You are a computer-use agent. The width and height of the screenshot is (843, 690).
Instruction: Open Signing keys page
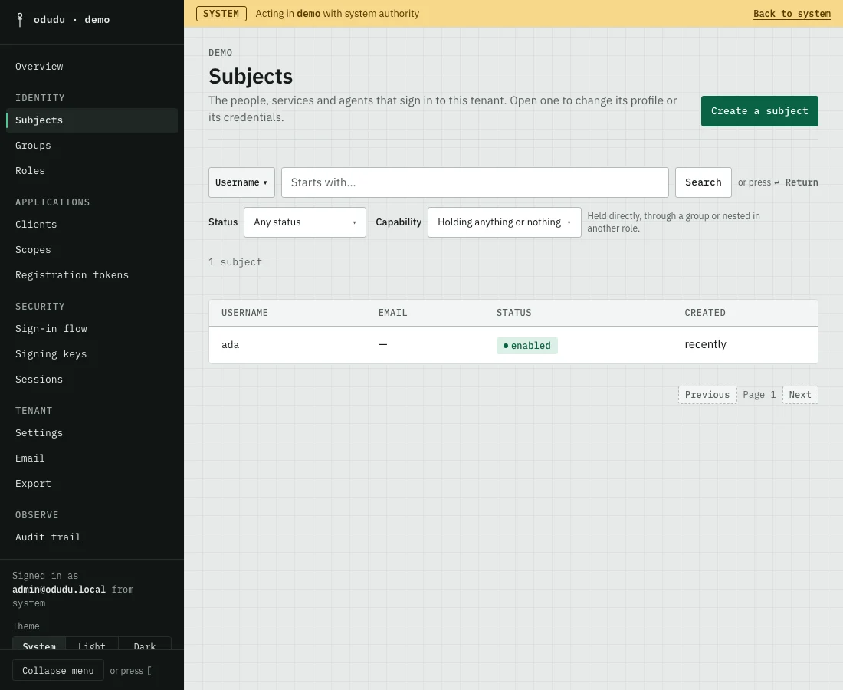tap(92, 354)
